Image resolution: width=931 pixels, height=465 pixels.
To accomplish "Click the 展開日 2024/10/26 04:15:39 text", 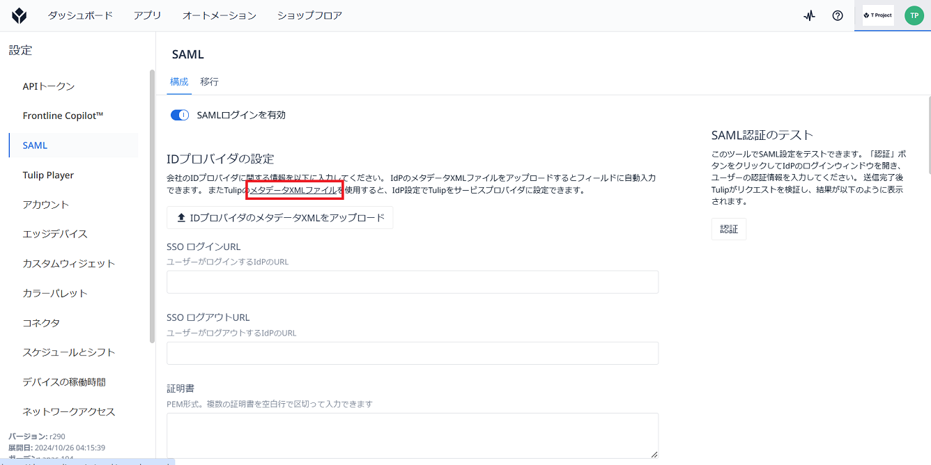I will pyautogui.click(x=56, y=448).
